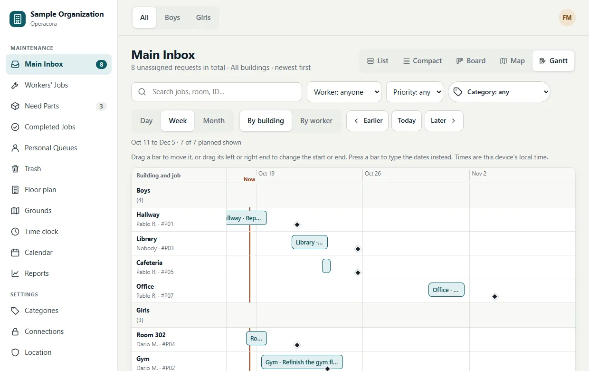Click the Sample Organization logo icon
The image size is (589, 371).
(x=18, y=19)
